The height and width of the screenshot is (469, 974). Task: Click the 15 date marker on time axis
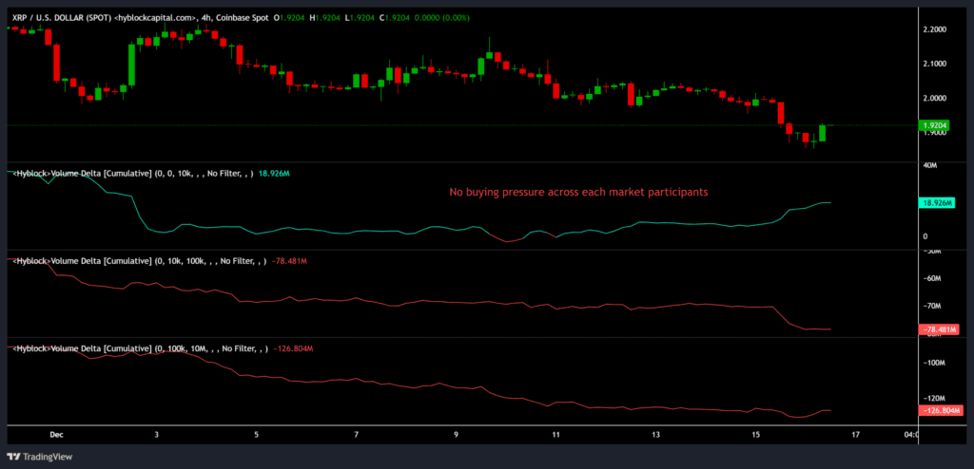756,434
